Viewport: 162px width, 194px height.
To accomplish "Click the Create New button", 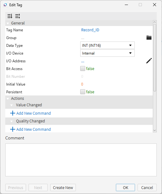I will (x=63, y=187).
